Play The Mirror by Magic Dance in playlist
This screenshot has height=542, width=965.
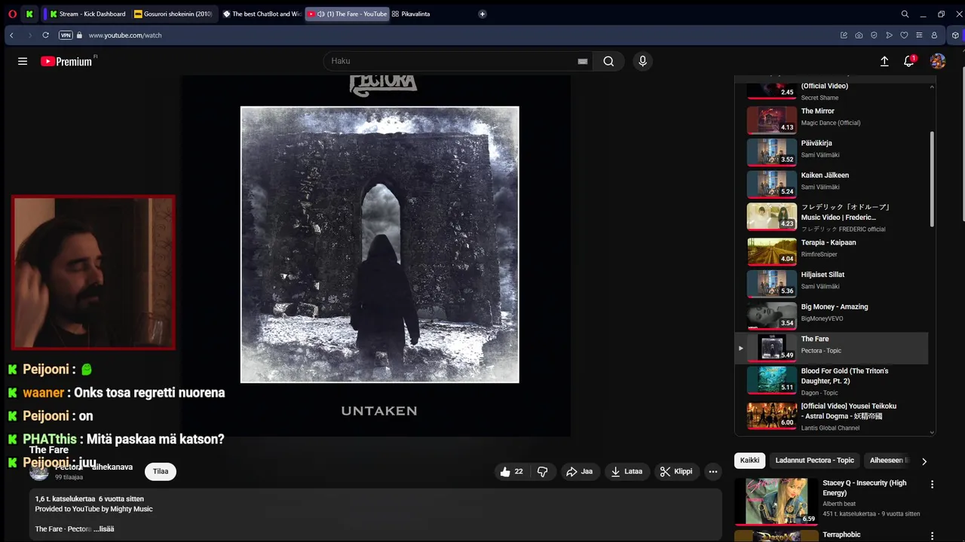(832, 120)
